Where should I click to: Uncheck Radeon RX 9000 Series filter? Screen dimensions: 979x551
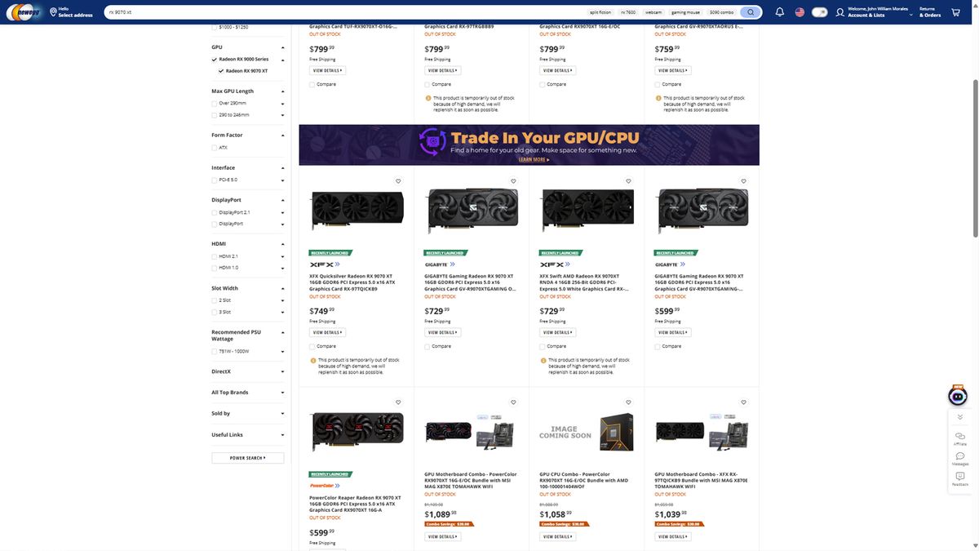pos(215,60)
